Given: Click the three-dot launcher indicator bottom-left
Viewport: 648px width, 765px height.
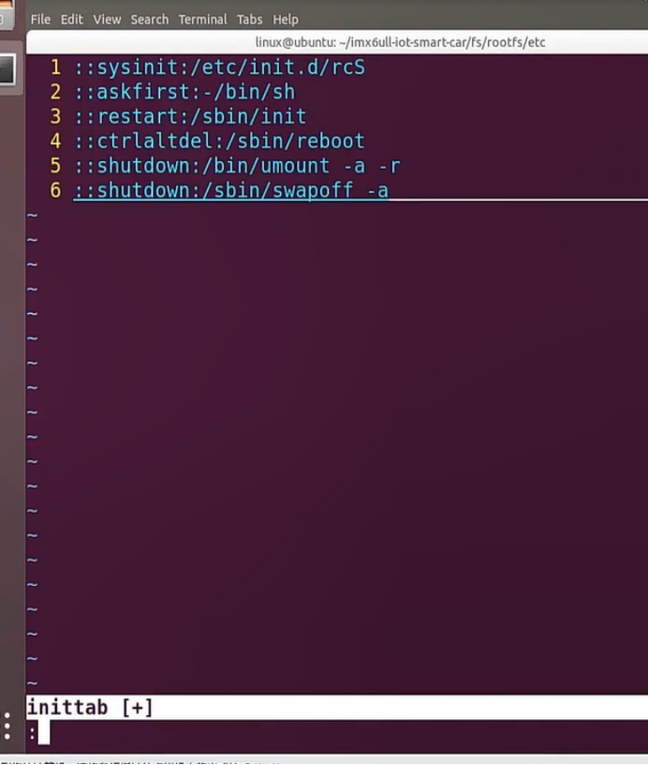Looking at the screenshot, I should point(7,726).
